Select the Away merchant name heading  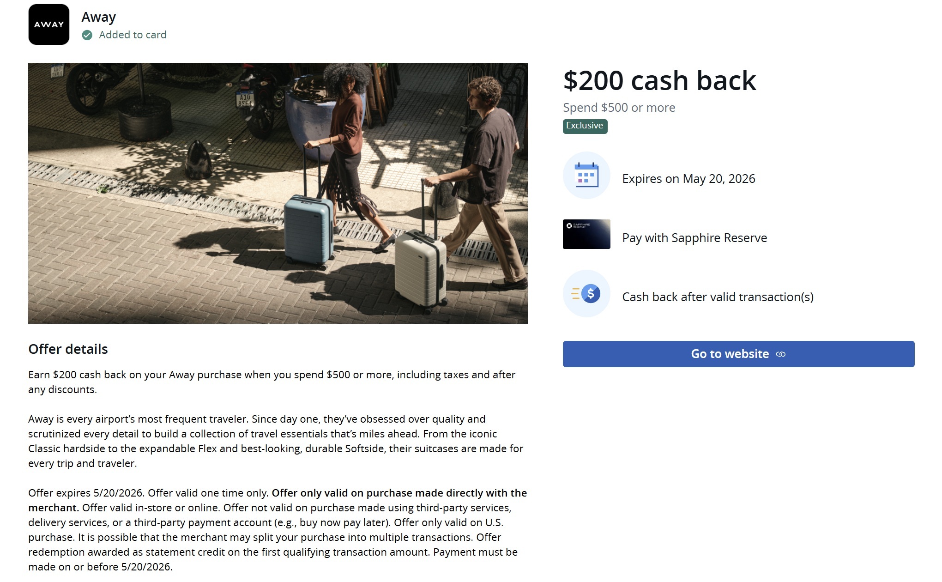click(98, 17)
